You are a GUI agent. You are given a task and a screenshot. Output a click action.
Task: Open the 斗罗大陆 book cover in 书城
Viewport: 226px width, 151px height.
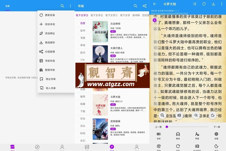(x=100, y=105)
